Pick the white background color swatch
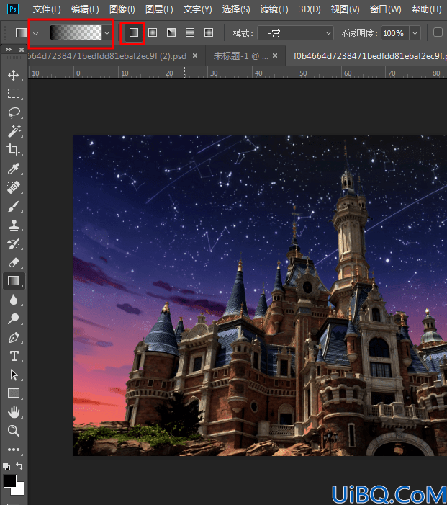Image resolution: width=447 pixels, height=505 pixels. [20, 490]
